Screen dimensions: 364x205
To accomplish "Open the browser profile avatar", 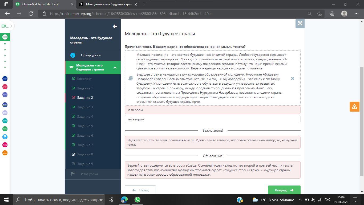I will [x=344, y=14].
